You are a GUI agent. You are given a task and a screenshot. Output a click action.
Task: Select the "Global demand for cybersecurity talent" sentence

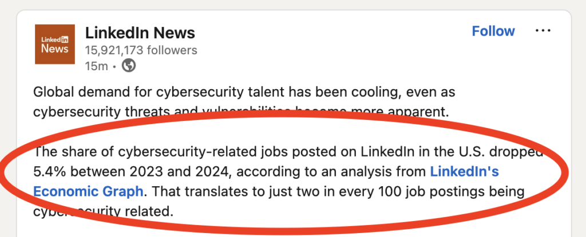(244, 102)
